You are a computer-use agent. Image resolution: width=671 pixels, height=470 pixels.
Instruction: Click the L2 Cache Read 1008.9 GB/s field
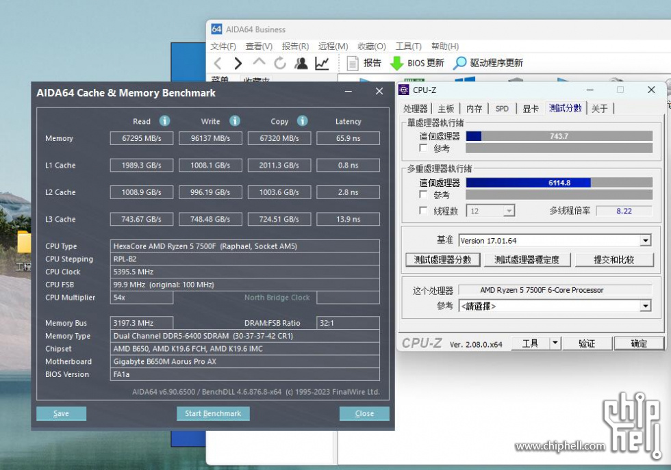142,192
